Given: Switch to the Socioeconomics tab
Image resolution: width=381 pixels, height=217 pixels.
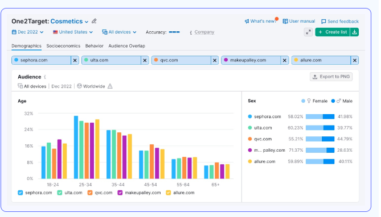Looking at the screenshot, I should click(63, 46).
